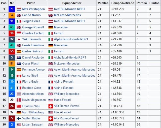Click the Swiss flag in Valtteri Bottas's team cell
This screenshot has height=128, width=161.
tap(51, 118)
